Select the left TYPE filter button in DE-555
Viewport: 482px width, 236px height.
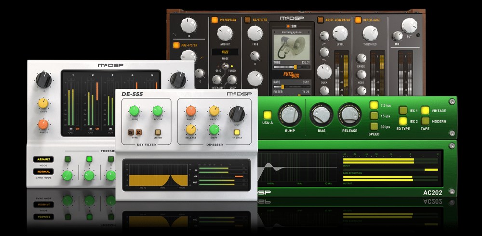(x=131, y=132)
